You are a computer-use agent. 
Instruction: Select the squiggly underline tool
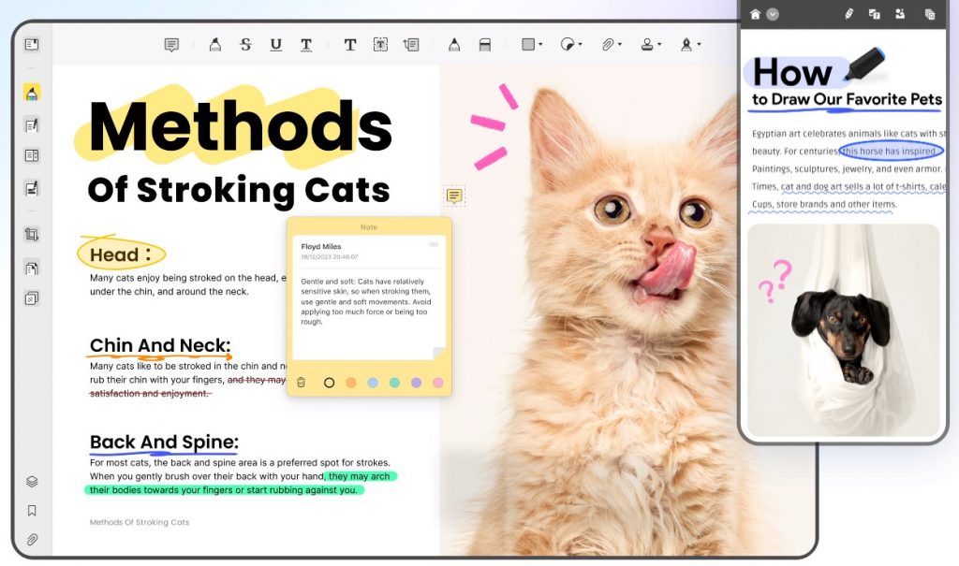tap(306, 45)
